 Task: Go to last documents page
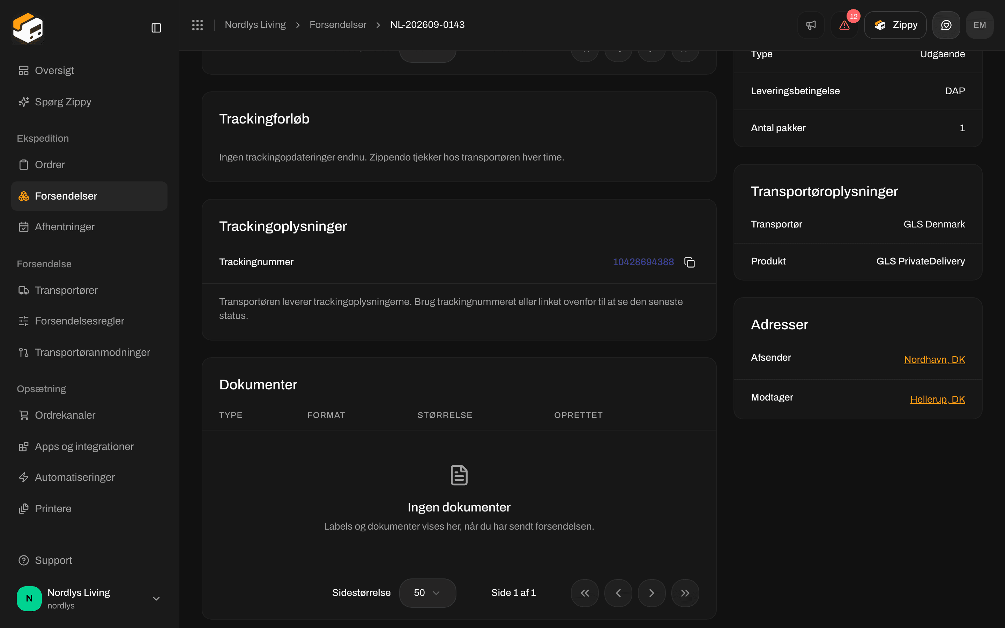[x=685, y=593]
